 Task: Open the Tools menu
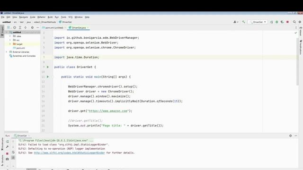(x=63, y=17)
